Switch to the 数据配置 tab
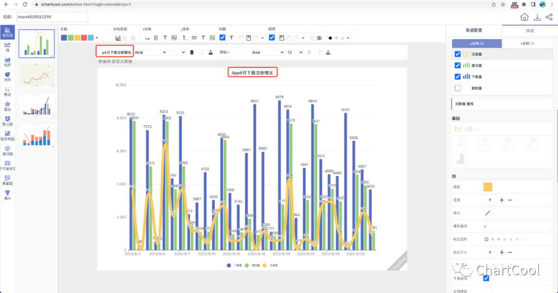The image size is (558, 293). coord(473,30)
